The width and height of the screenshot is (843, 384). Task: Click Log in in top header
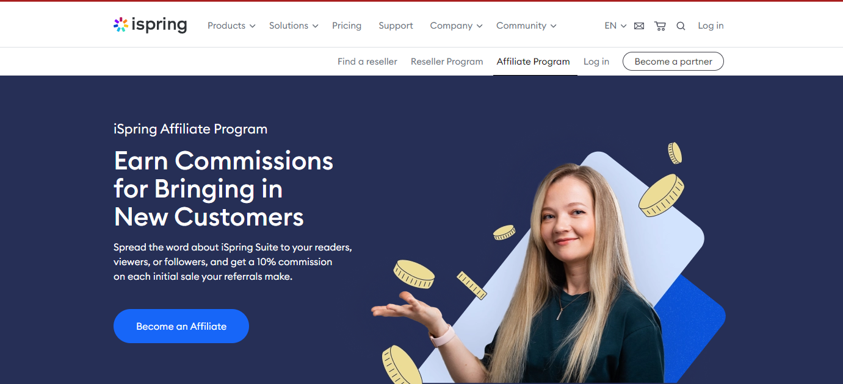pos(711,26)
